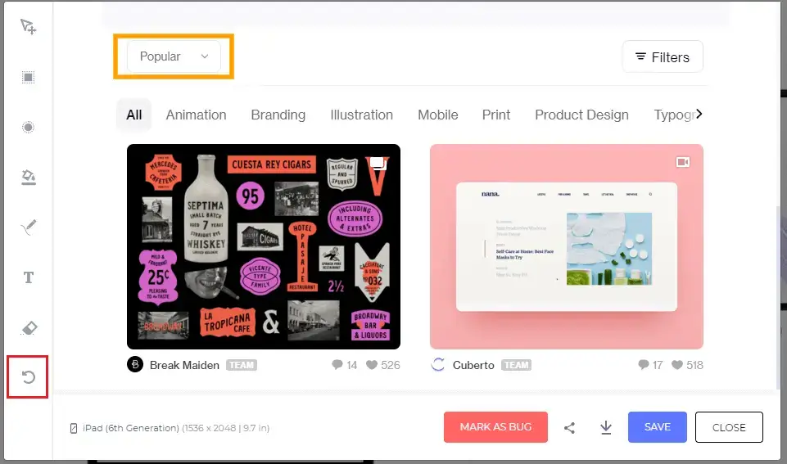Choose the paint bucket fill tool
Screen dimensions: 787x464
(29, 178)
